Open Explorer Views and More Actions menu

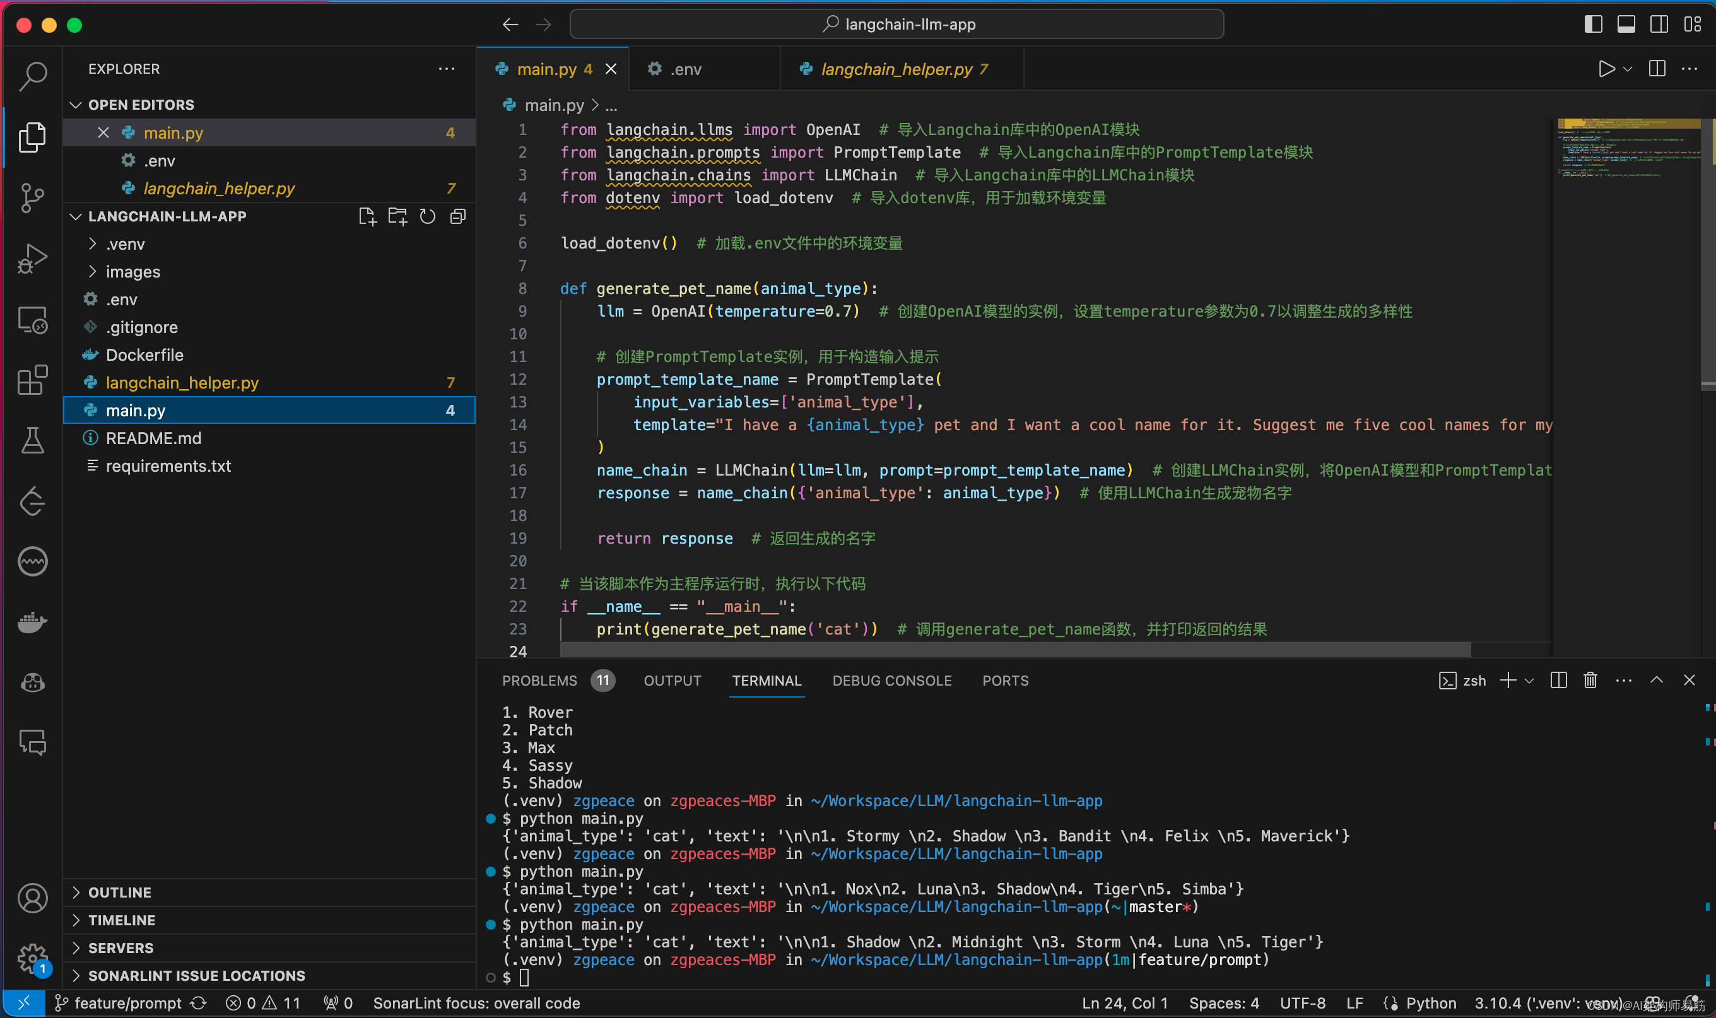(x=447, y=69)
